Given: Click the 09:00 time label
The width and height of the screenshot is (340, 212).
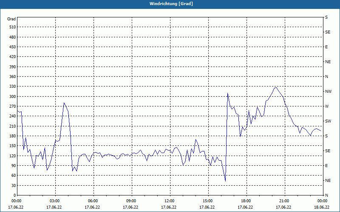Looking at the screenshot, I should (131, 201).
